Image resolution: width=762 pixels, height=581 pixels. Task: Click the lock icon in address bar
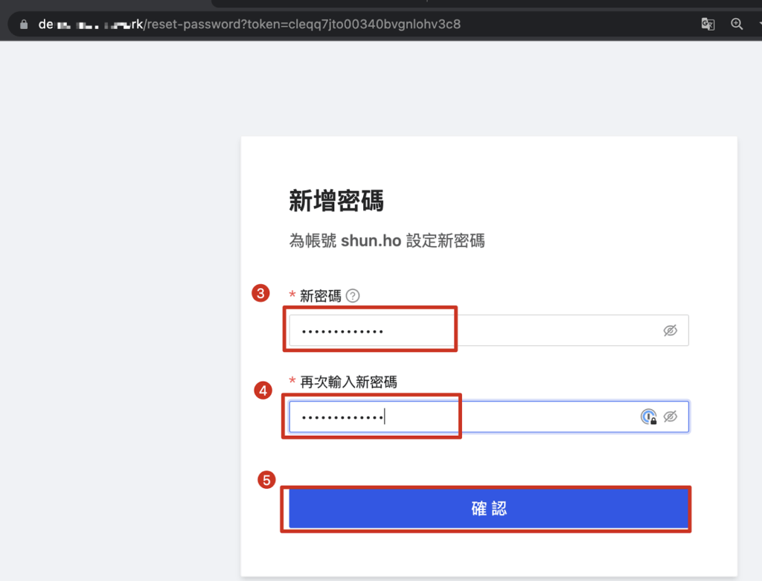tap(24, 24)
